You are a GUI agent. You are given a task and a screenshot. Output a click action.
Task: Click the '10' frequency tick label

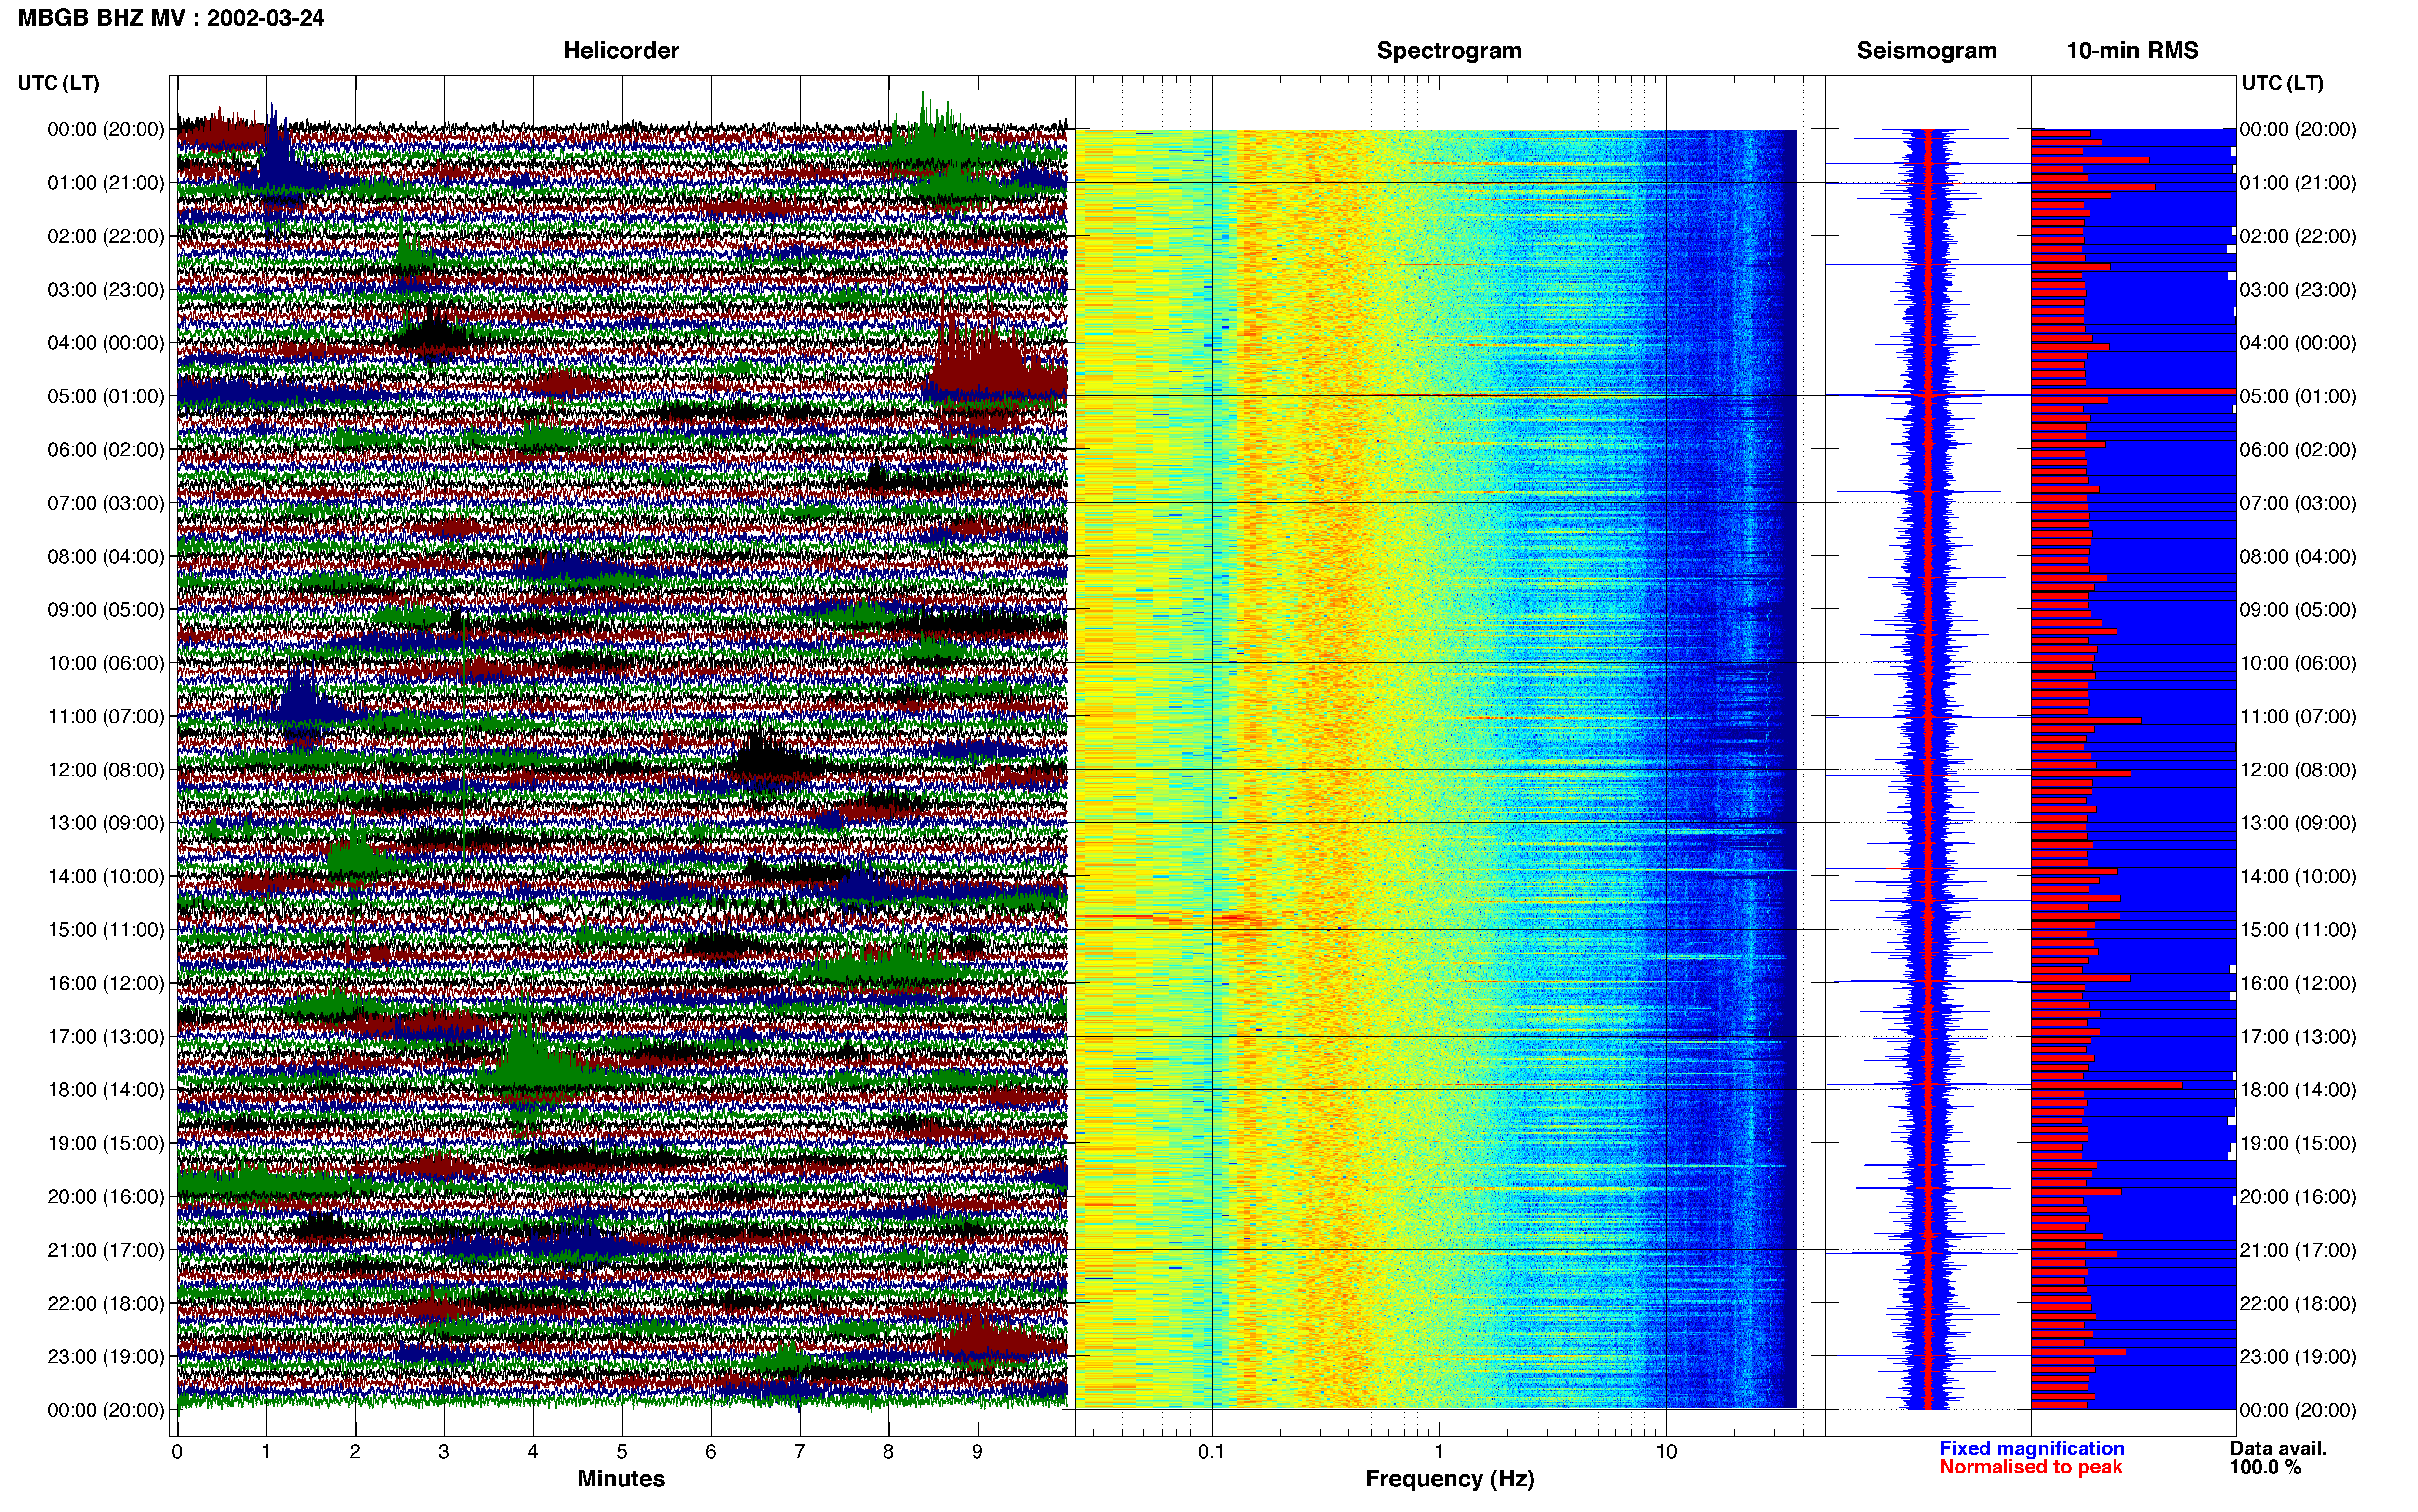[1665, 1452]
